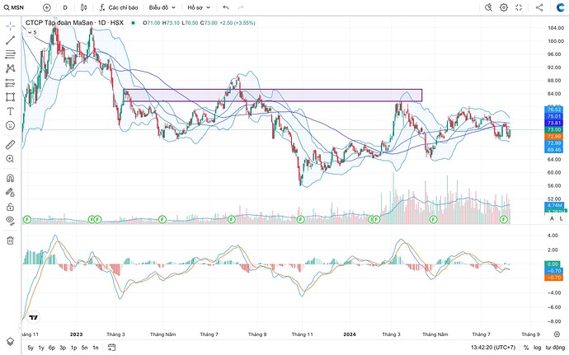Click the MSN symbol search field

(18, 7)
